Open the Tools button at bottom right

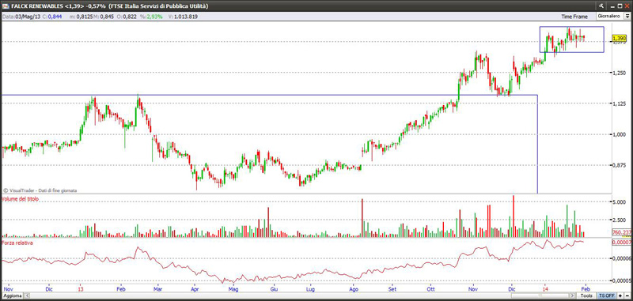click(586, 295)
